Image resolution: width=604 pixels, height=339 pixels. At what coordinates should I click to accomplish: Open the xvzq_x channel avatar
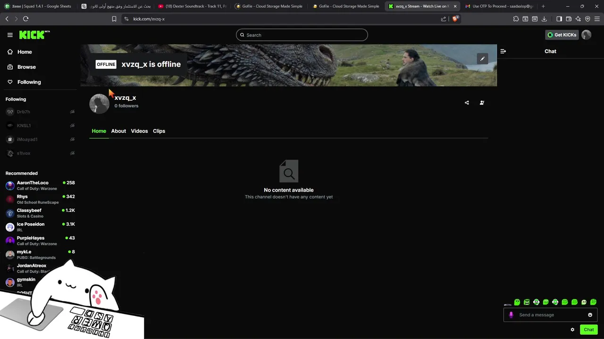(x=99, y=104)
